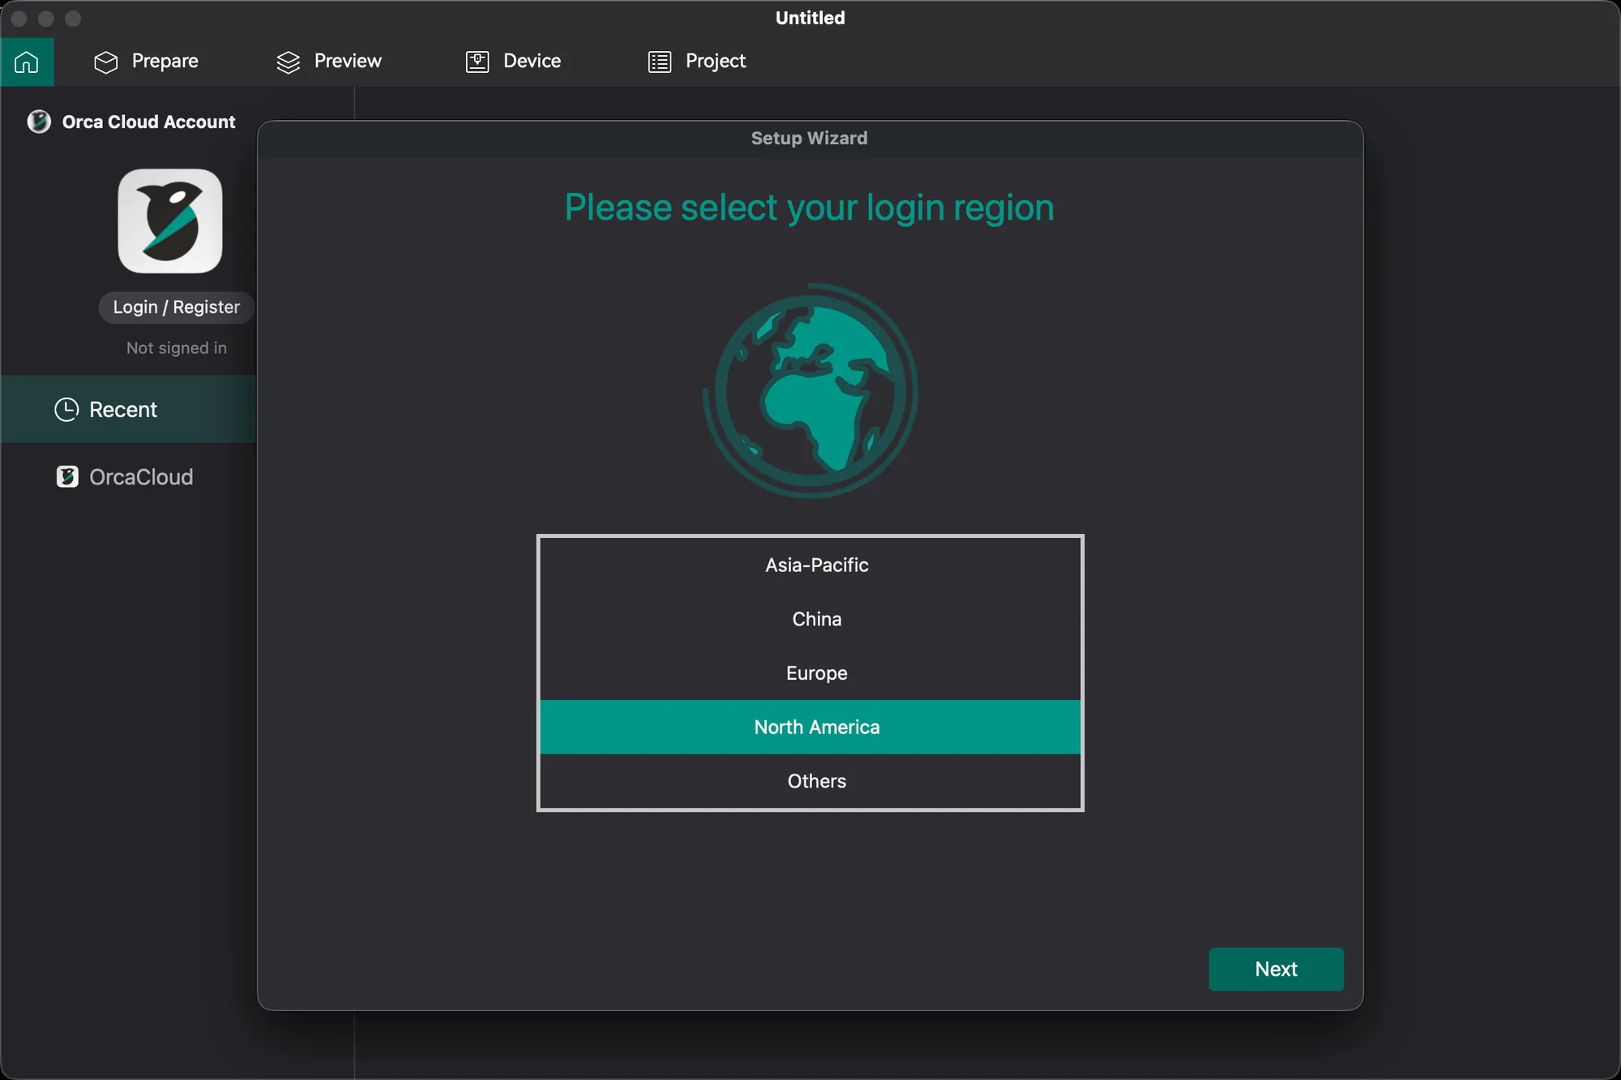Click the Preview layers icon
The image size is (1621, 1080).
(289, 62)
